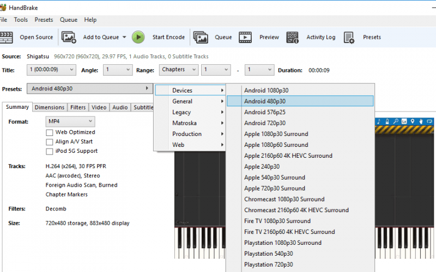Choose the Fire TV 1080p30 Surround preset
Viewport: 436px width, 272px height.
300,221
